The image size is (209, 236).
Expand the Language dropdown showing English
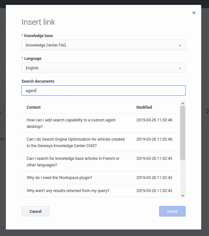[103, 68]
